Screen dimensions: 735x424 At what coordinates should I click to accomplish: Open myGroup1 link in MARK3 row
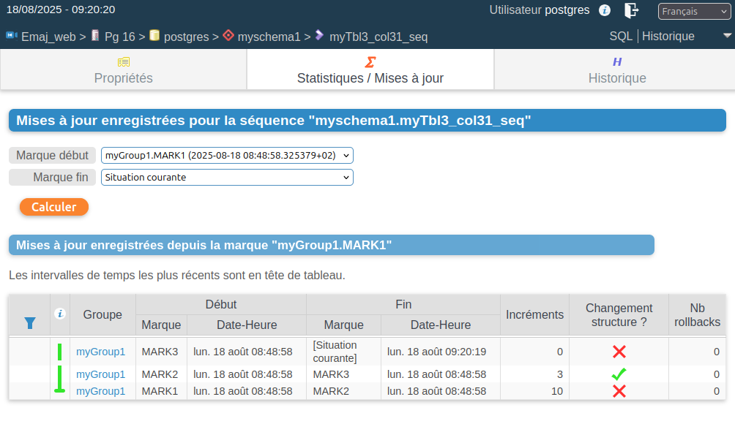(x=101, y=352)
